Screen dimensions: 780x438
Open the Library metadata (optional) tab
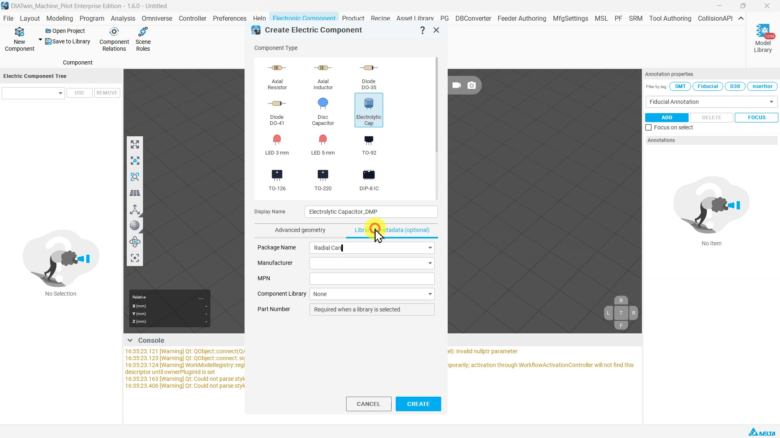[392, 230]
